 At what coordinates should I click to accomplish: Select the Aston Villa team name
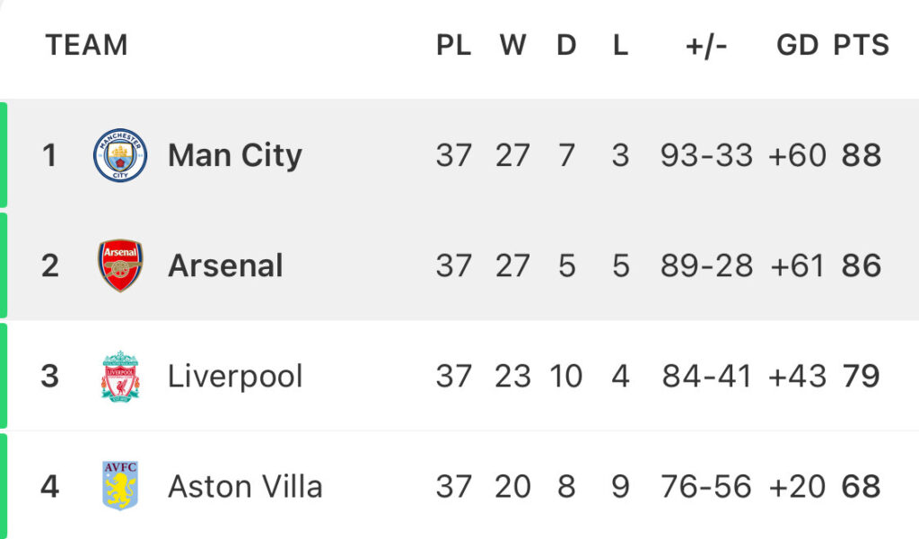pos(245,487)
